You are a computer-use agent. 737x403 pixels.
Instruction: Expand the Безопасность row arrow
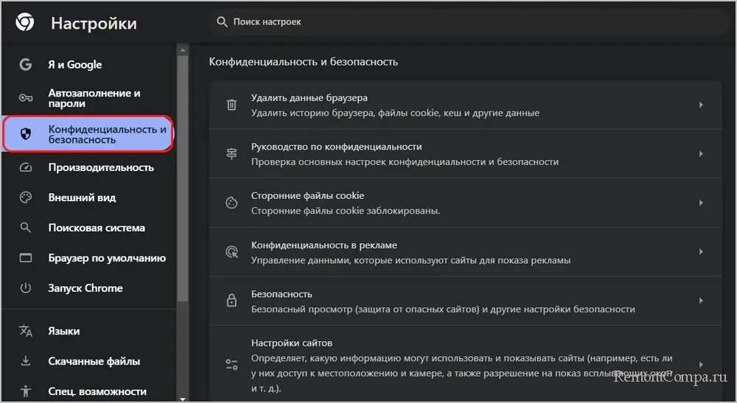pyautogui.click(x=701, y=301)
